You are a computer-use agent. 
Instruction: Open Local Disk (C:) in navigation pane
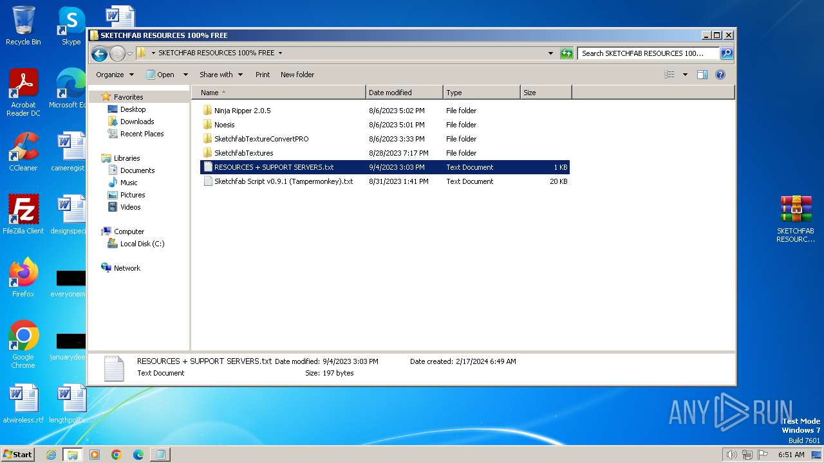click(x=142, y=244)
